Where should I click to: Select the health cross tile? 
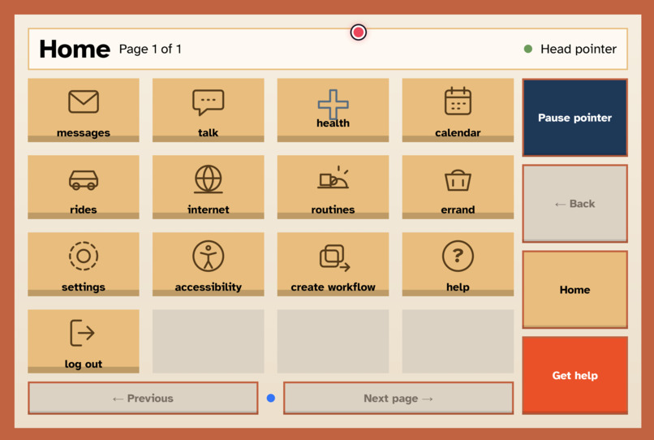point(333,110)
